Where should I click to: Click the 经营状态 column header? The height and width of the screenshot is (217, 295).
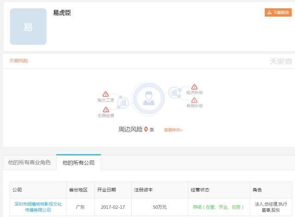point(199,189)
